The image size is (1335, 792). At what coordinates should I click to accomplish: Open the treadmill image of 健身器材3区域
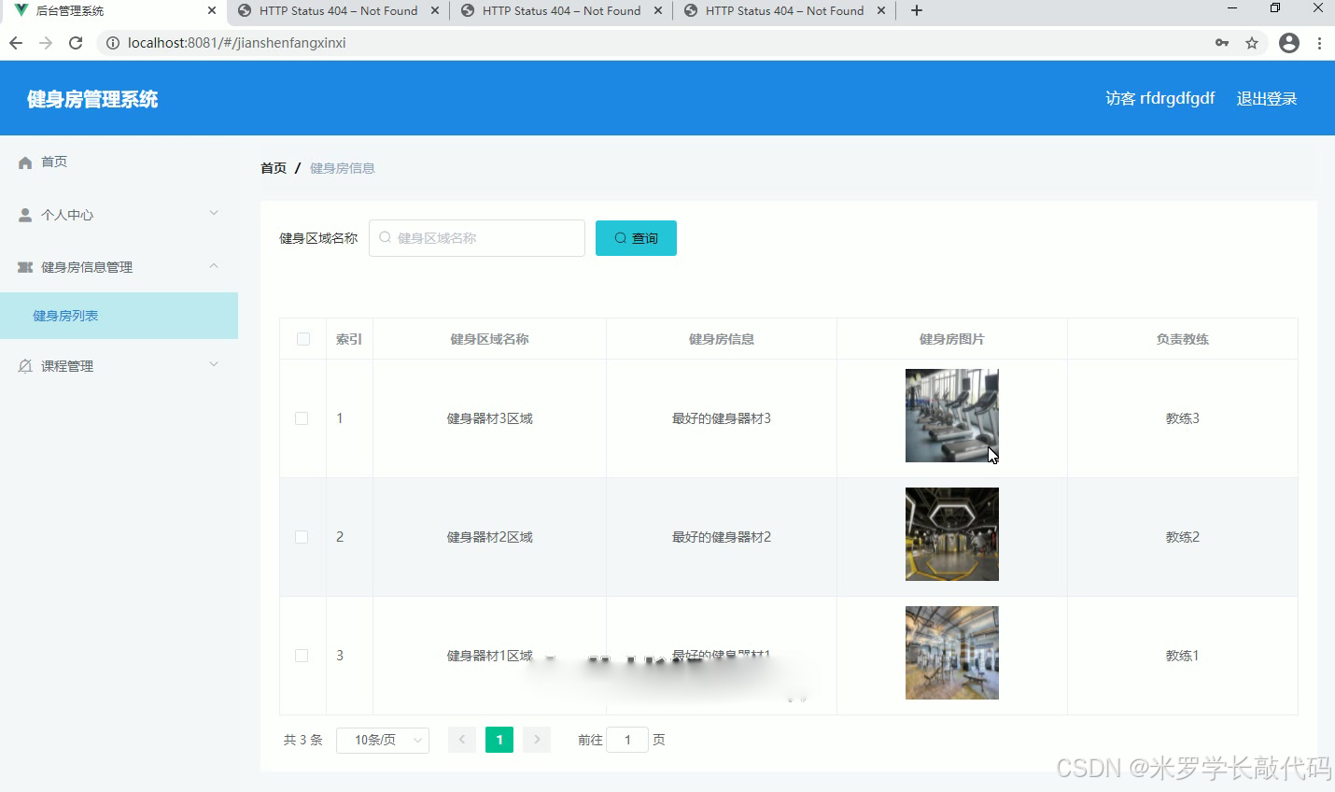951,415
